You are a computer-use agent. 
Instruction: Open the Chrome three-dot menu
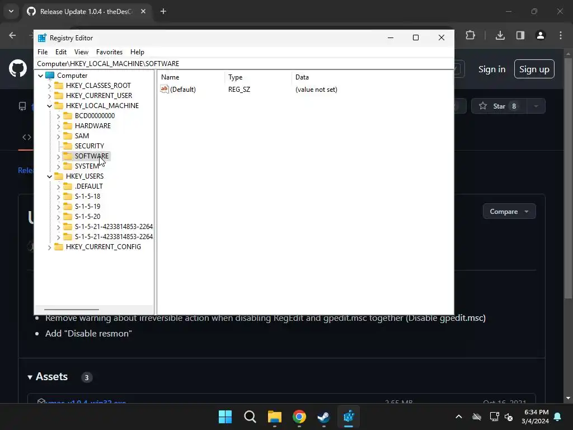tap(560, 35)
